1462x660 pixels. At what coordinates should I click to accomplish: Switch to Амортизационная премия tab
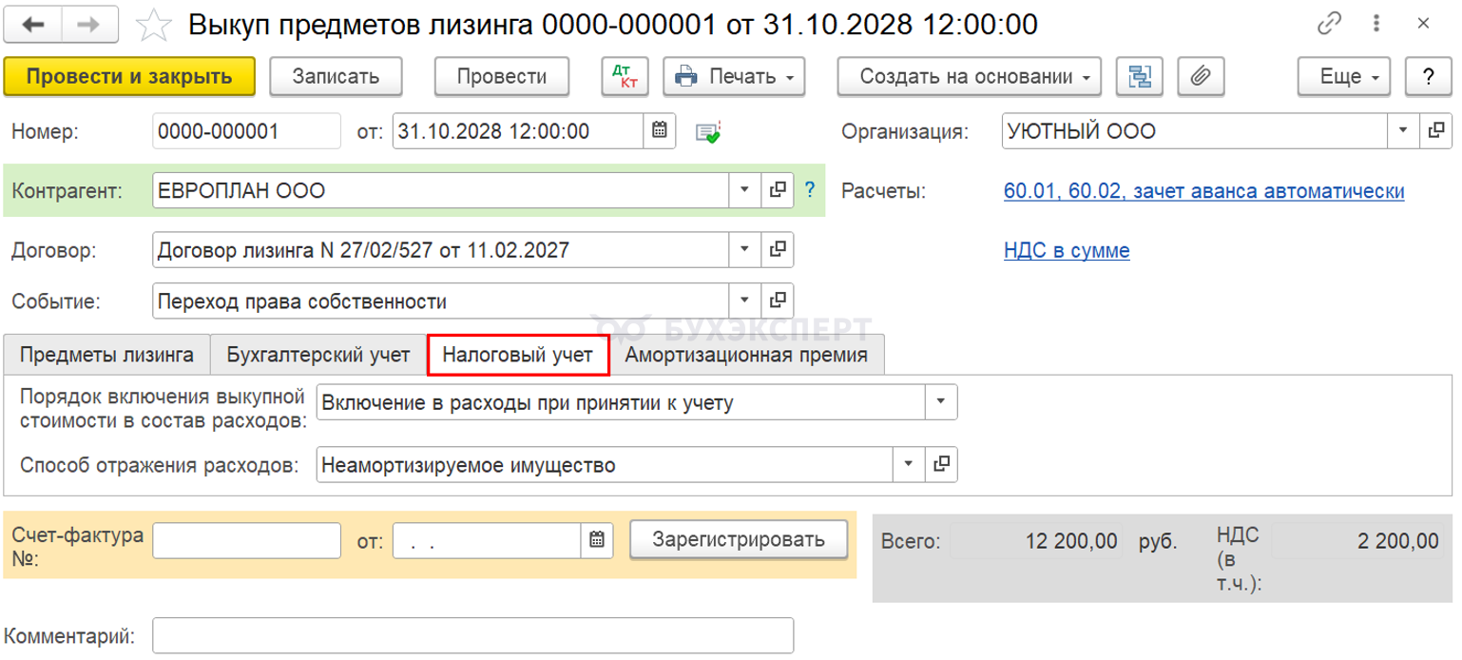pos(746,355)
